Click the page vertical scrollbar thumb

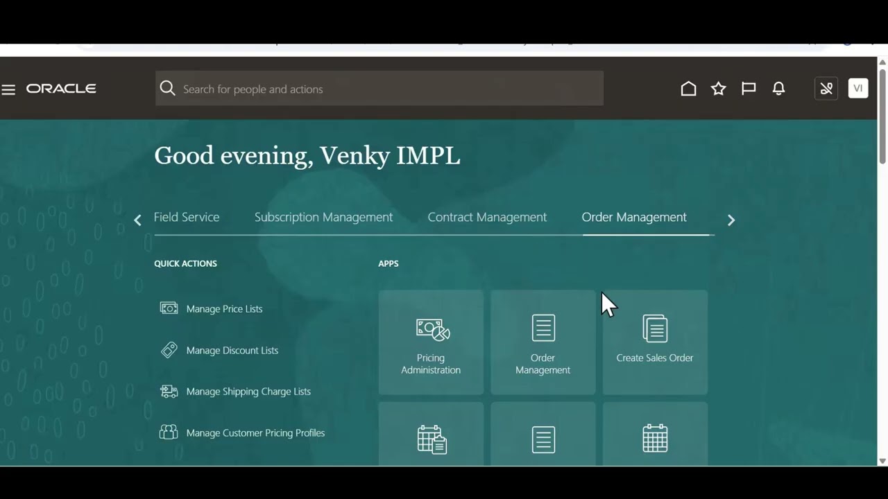point(882,116)
